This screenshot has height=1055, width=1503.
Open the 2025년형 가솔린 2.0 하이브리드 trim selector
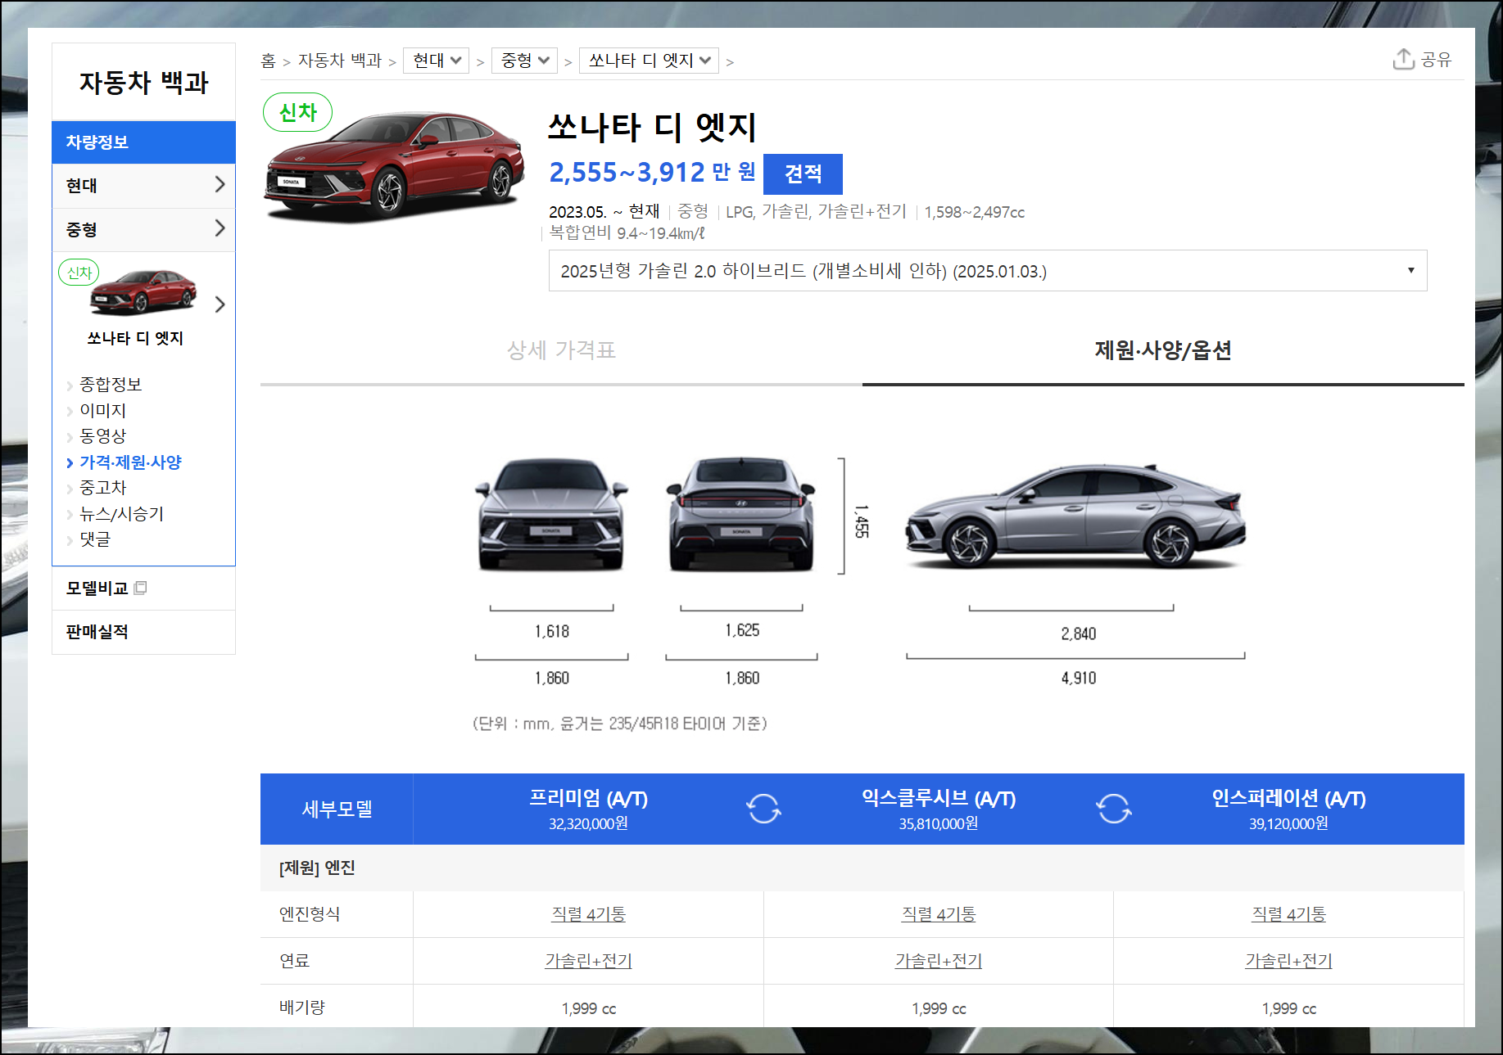click(988, 271)
